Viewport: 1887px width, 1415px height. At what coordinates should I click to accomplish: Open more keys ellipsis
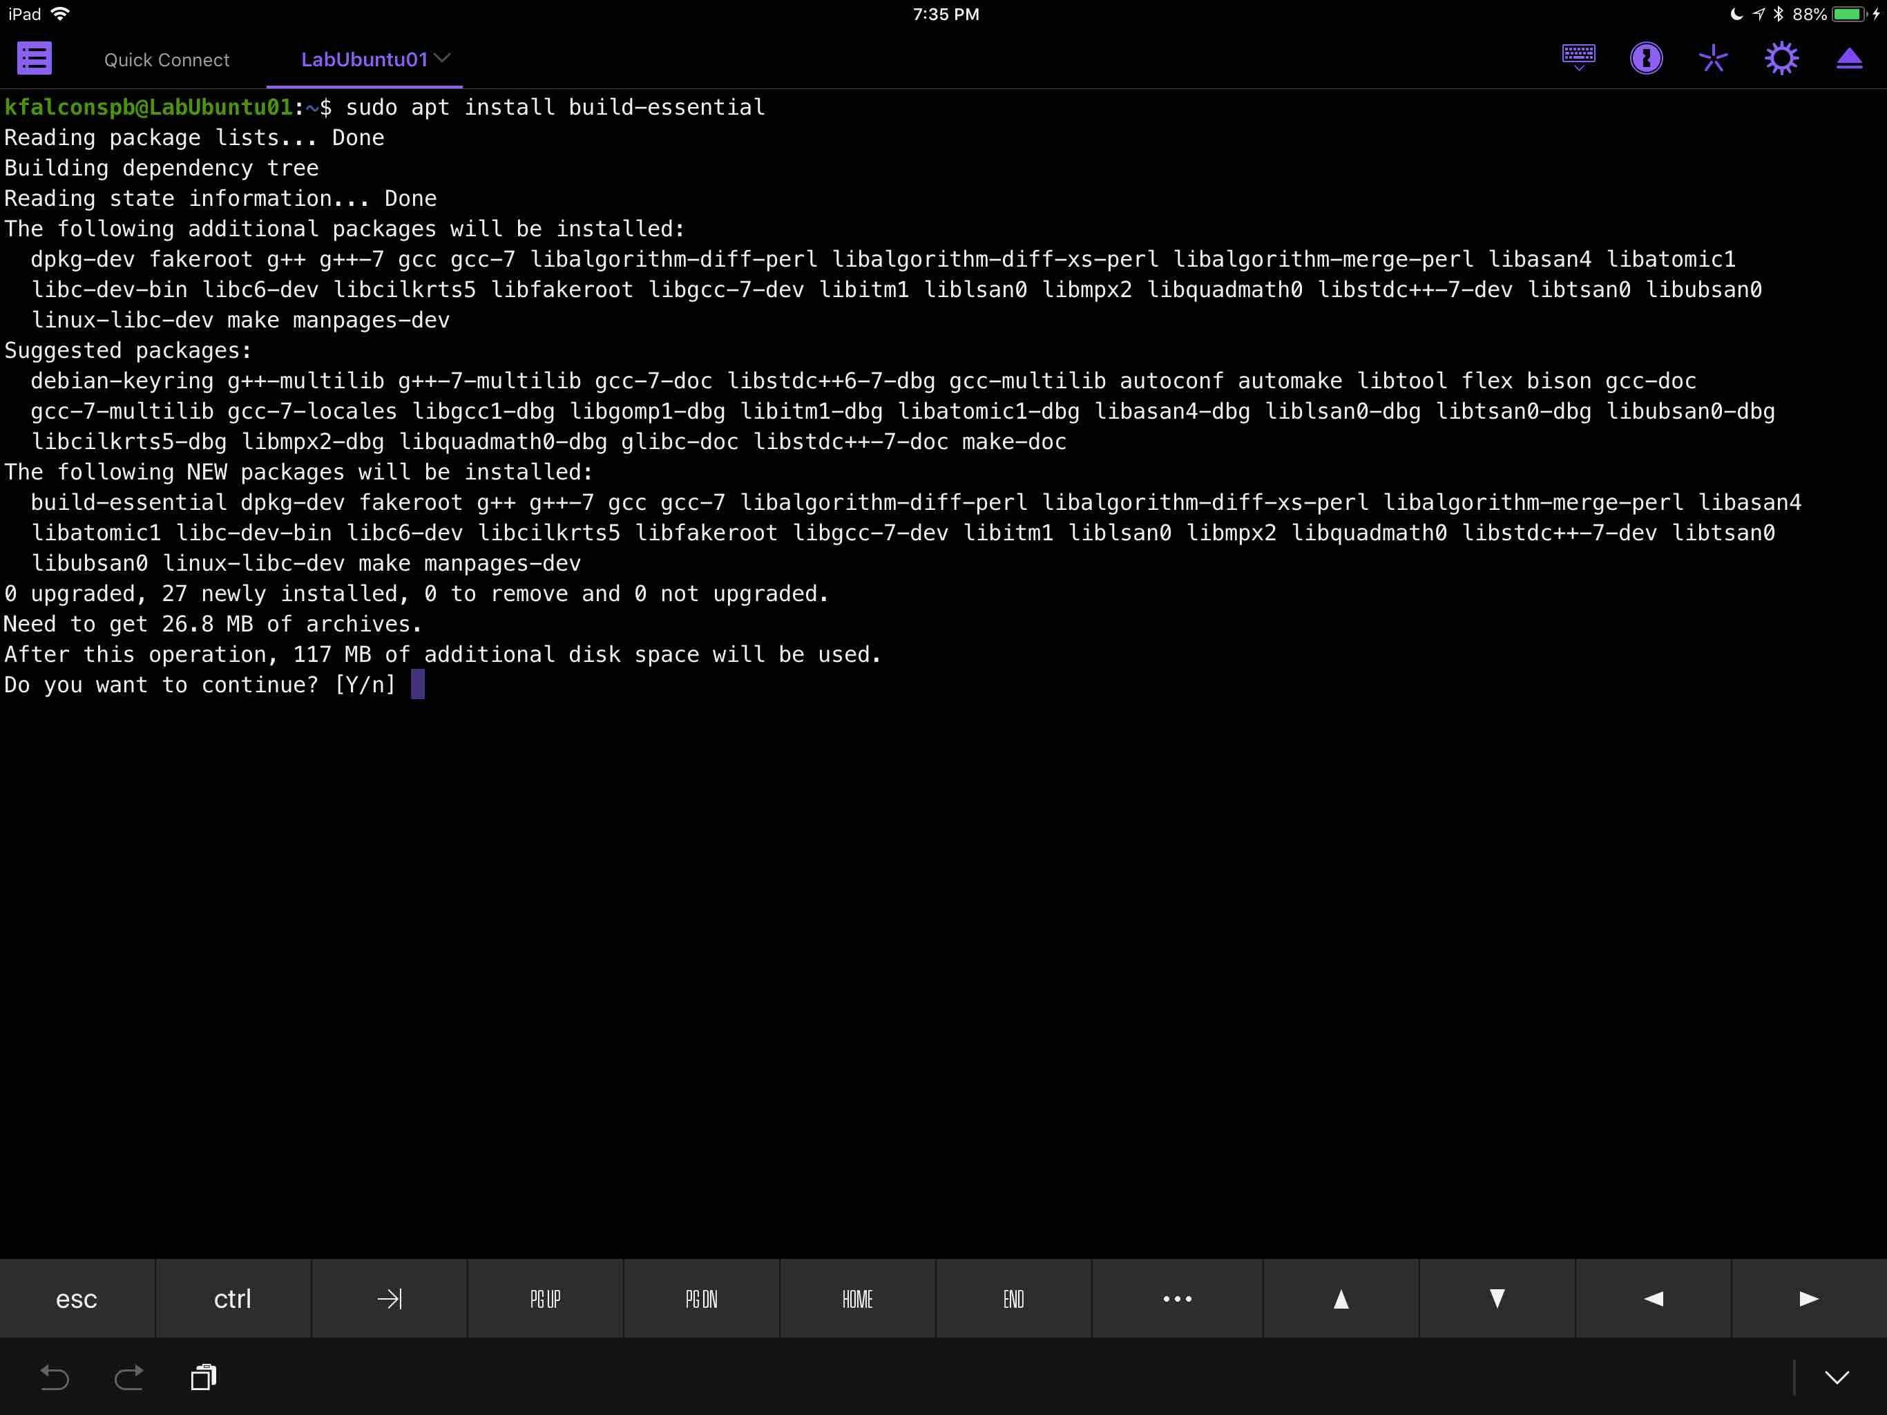coord(1177,1298)
